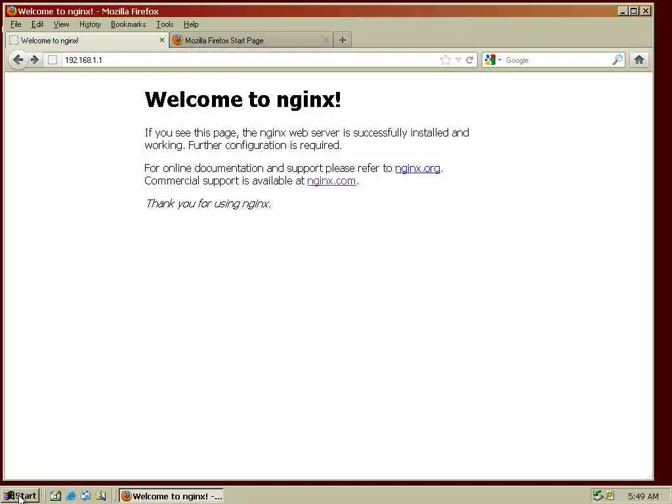Click the fourth quick launch search icon

pyautogui.click(x=100, y=496)
